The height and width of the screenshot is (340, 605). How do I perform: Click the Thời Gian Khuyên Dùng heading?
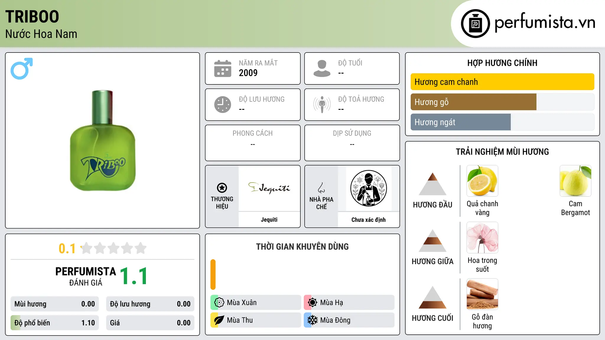(x=302, y=247)
